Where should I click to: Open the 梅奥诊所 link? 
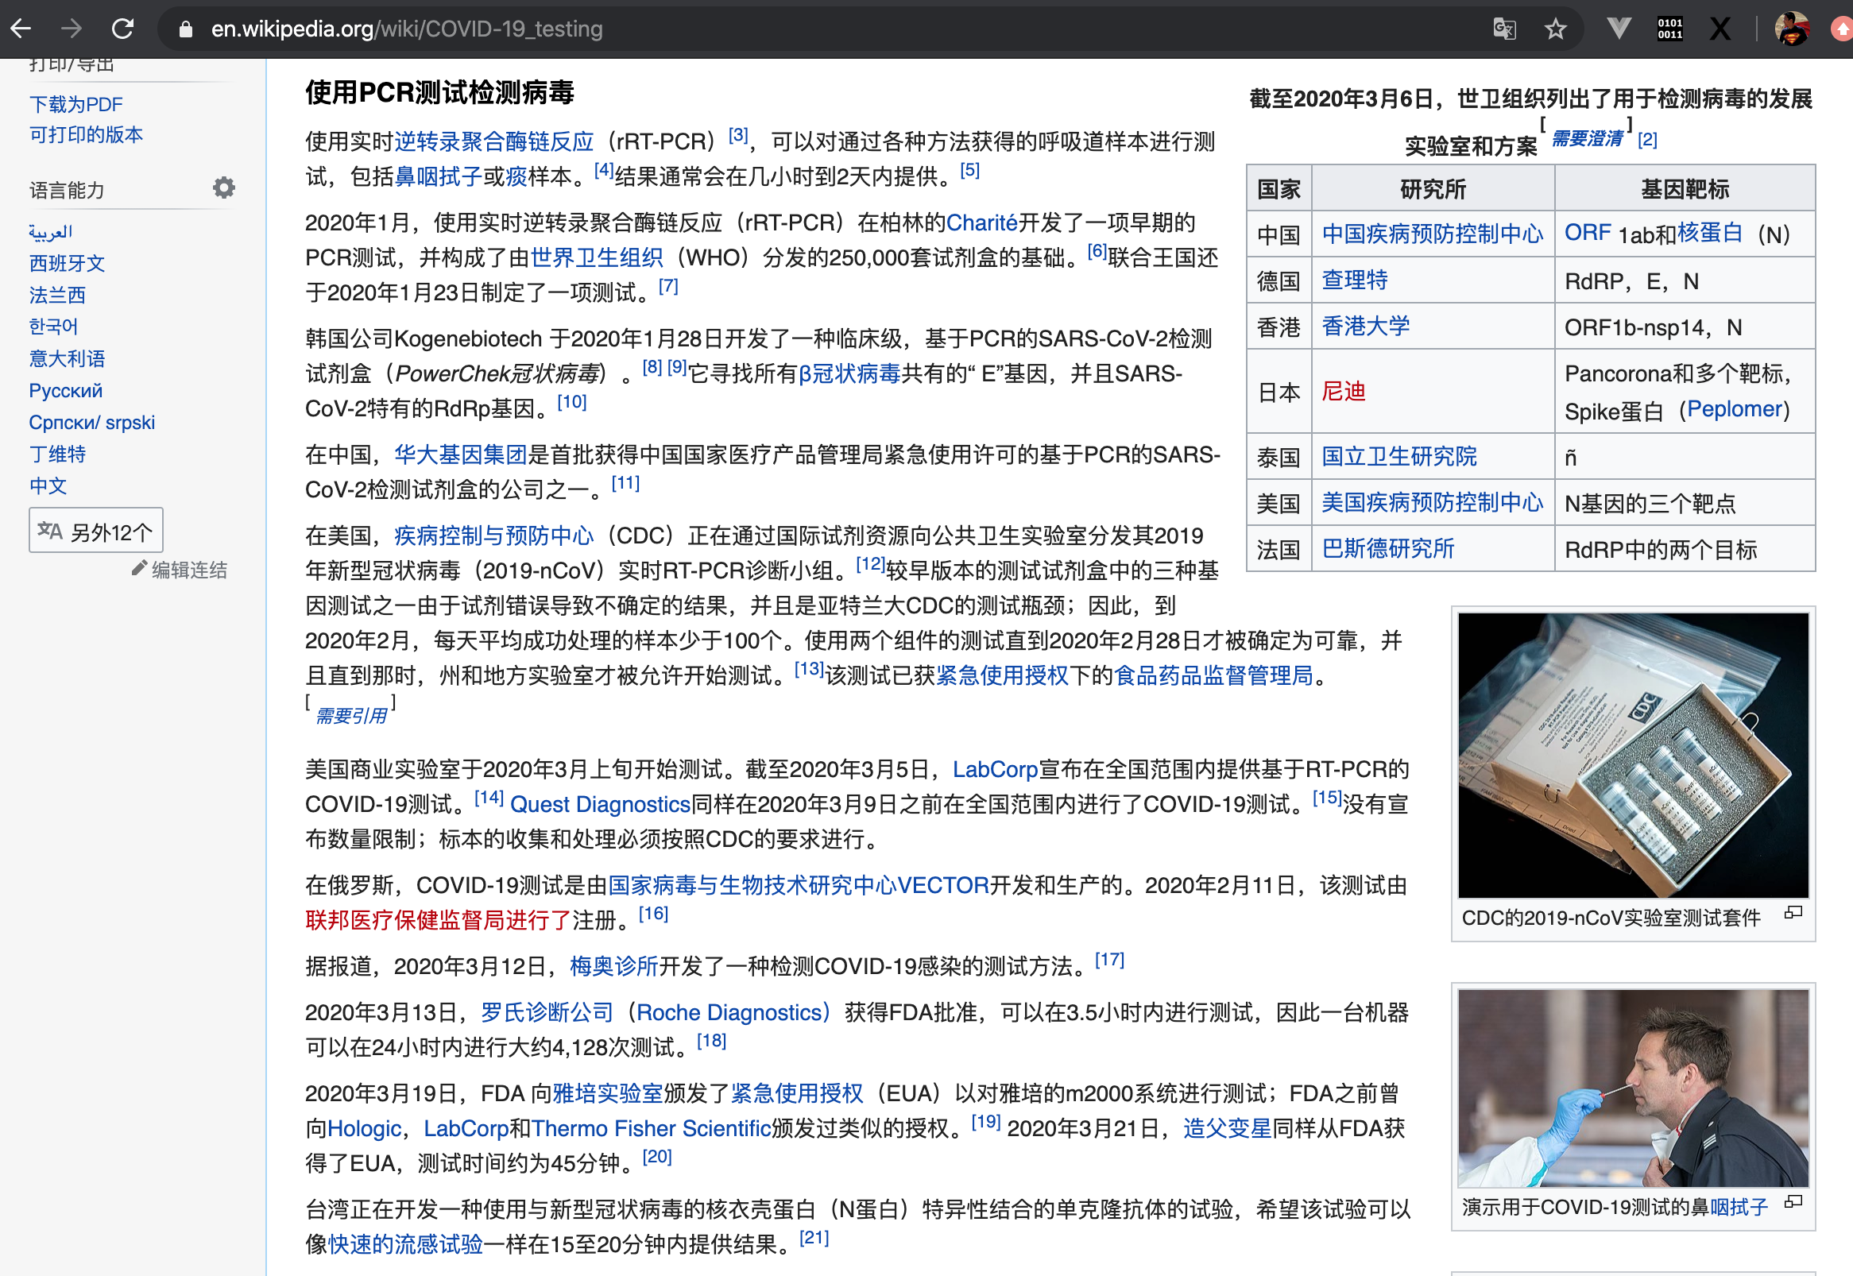(x=614, y=968)
